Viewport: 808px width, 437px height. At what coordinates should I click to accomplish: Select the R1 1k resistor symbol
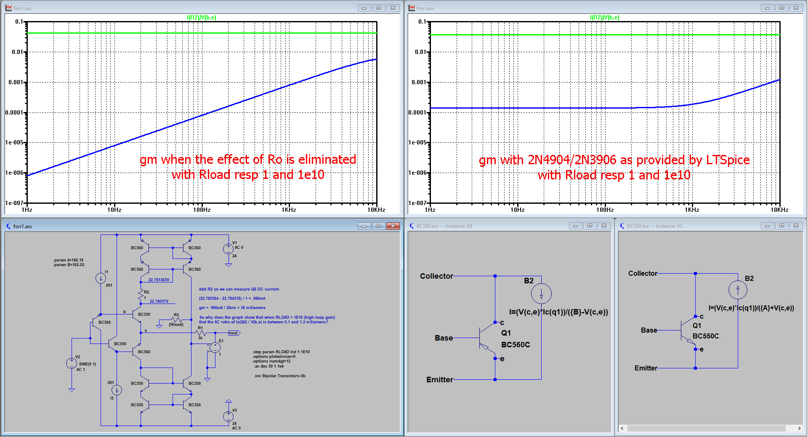point(201,333)
